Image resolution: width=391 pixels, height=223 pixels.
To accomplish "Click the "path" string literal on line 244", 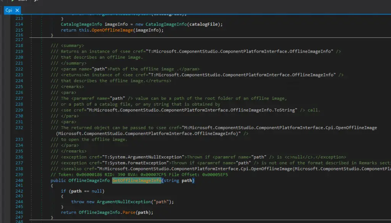I will tap(161, 202).
